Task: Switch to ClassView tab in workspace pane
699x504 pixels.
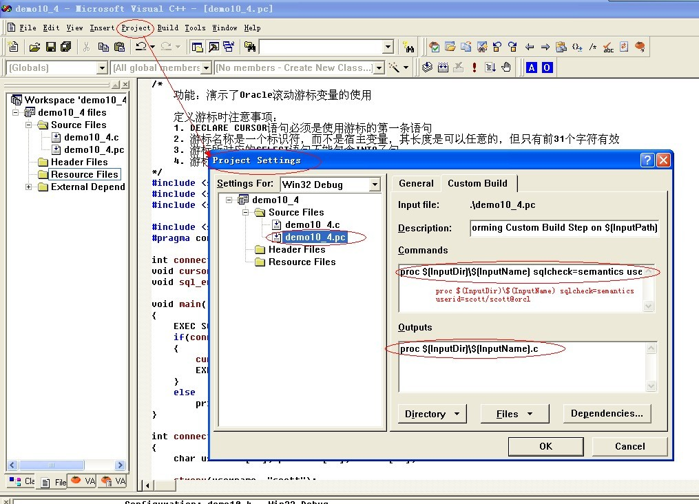Action: coord(22,481)
